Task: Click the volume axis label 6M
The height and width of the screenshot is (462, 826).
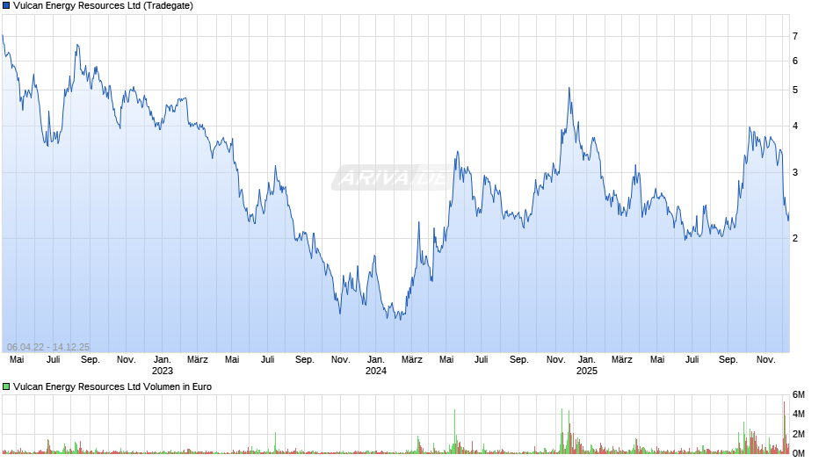Action: coord(799,394)
